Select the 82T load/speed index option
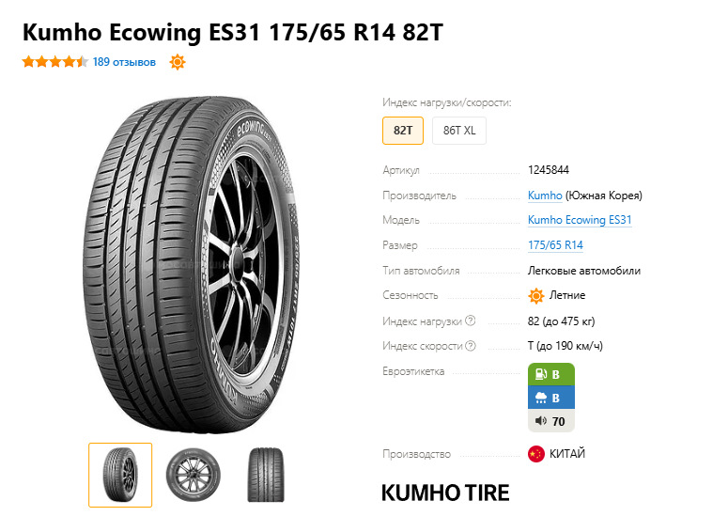The height and width of the screenshot is (532, 728). pos(403,131)
